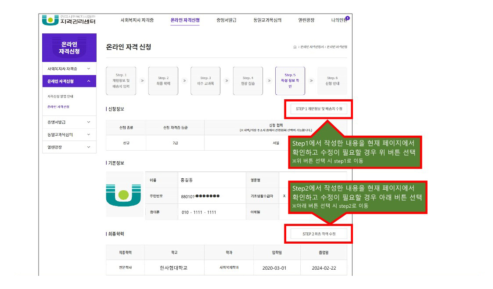The height and width of the screenshot is (289, 493).
Task: Click the application branch cell 서울
Action: pos(276,143)
